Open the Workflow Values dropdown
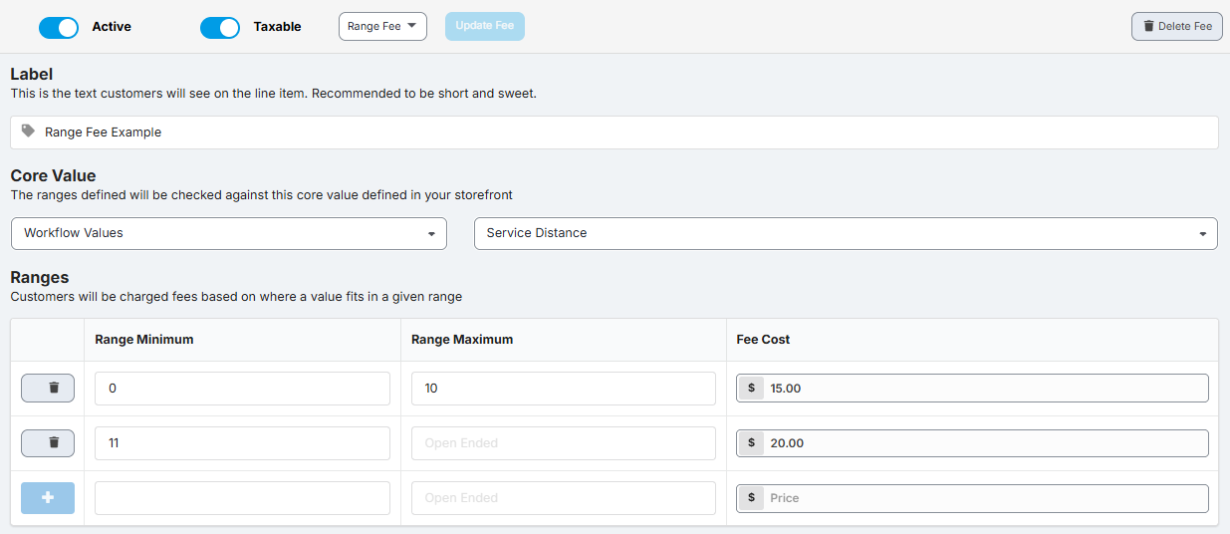 pos(229,233)
